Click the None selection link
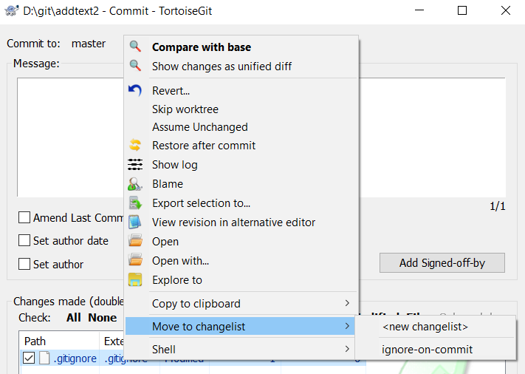 click(x=103, y=317)
